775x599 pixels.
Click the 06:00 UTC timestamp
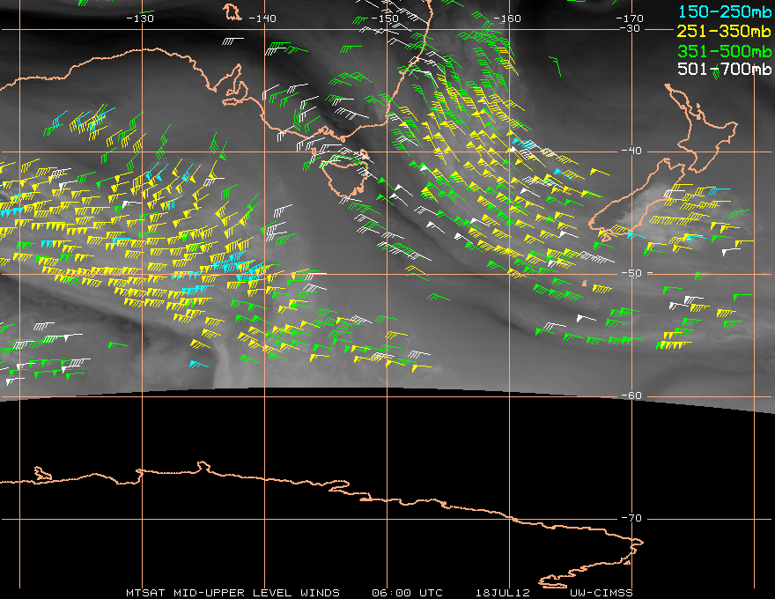407,593
